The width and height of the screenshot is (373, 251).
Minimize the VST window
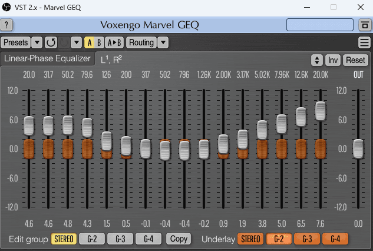point(307,8)
